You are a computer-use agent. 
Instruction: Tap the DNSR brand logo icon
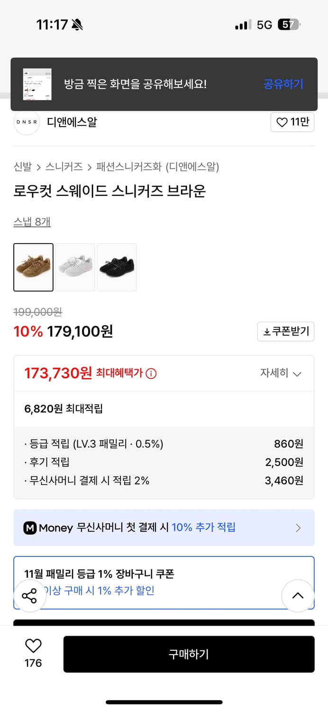27,122
